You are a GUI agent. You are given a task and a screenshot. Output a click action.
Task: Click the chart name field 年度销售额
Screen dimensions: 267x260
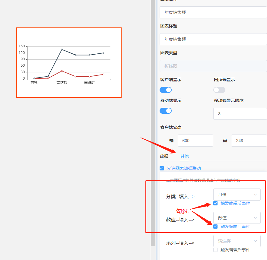[213, 13]
